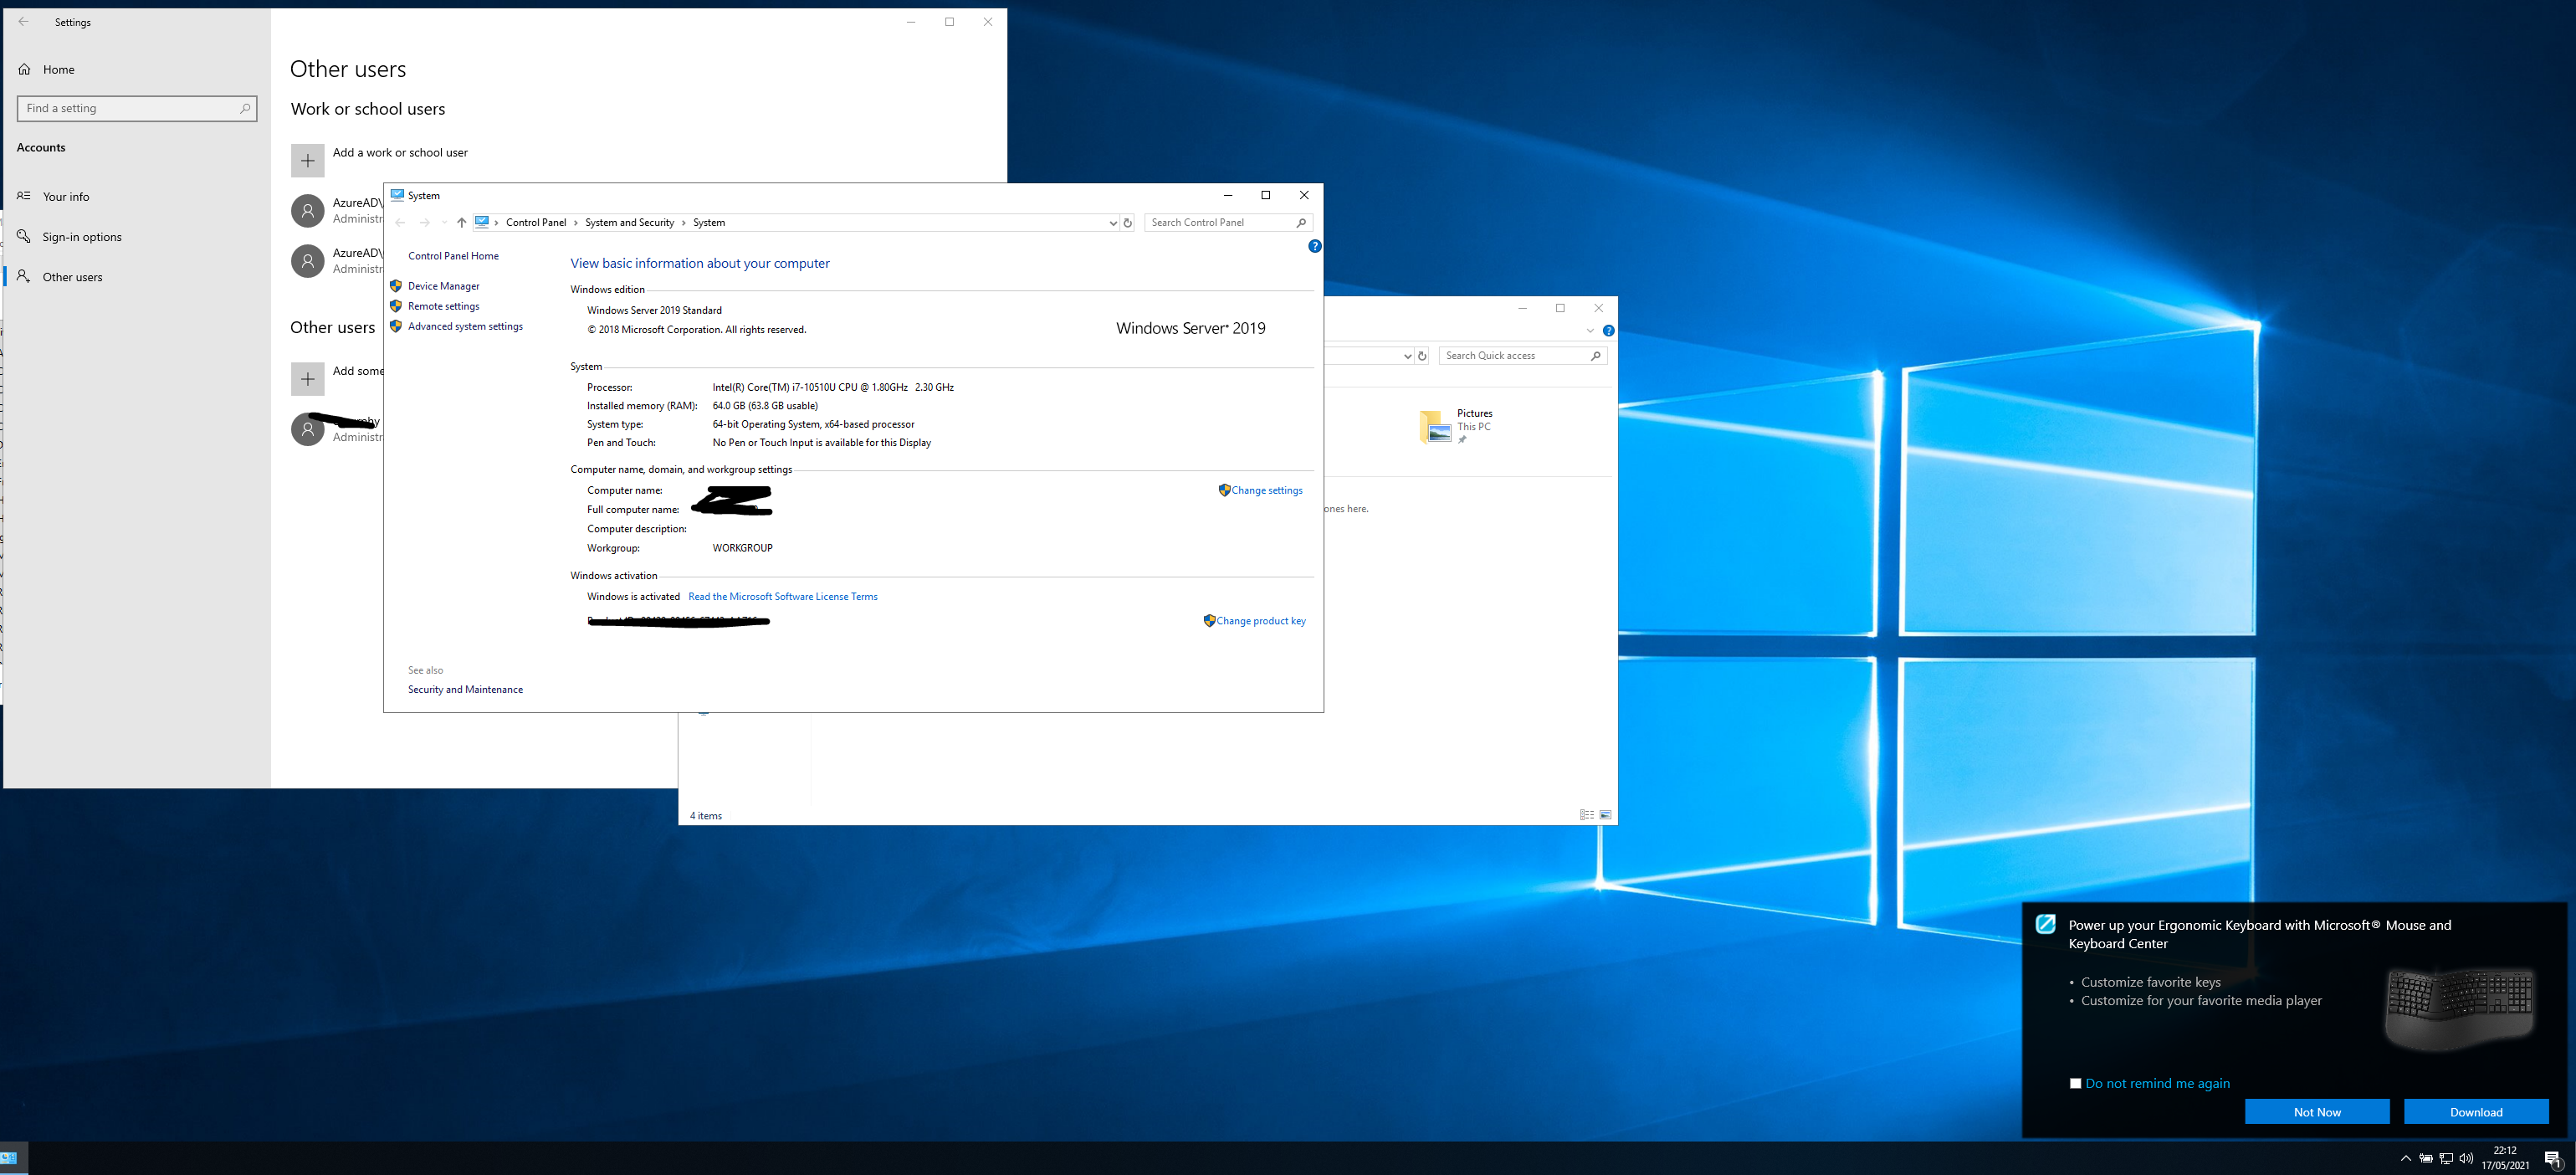
Task: Click the System window title icon
Action: [398, 195]
